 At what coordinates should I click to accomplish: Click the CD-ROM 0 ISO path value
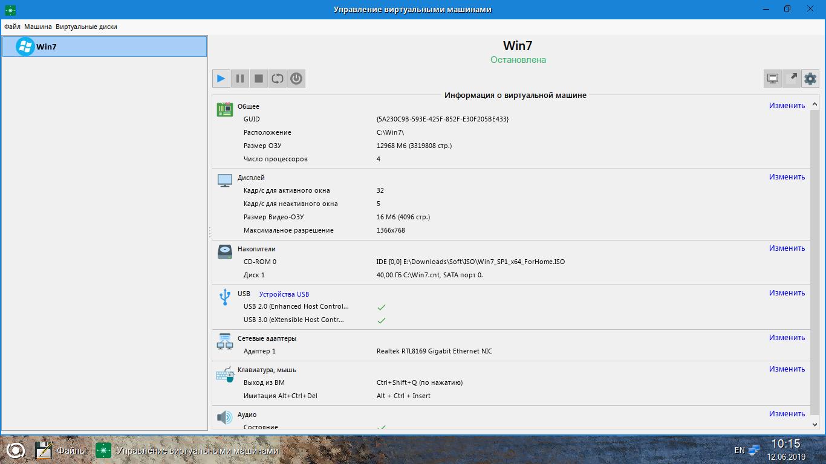[470, 262]
